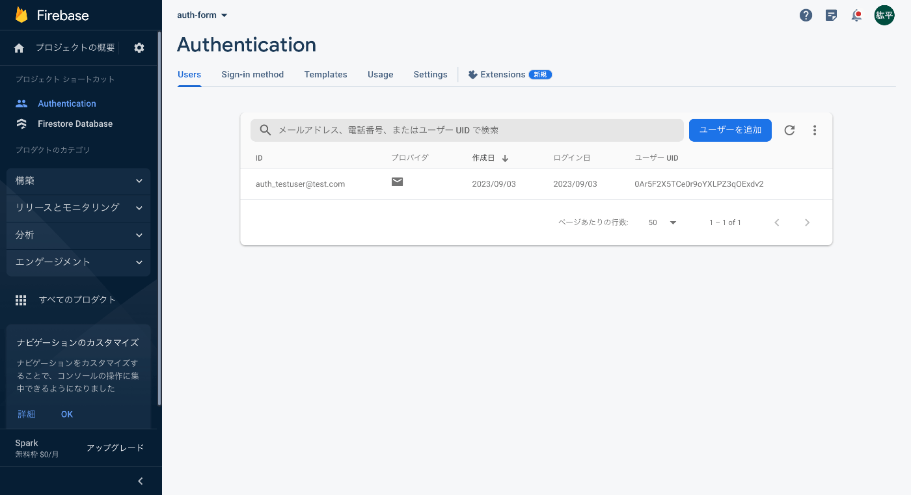Open the users table more options menu
Image resolution: width=911 pixels, height=495 pixels.
point(815,130)
